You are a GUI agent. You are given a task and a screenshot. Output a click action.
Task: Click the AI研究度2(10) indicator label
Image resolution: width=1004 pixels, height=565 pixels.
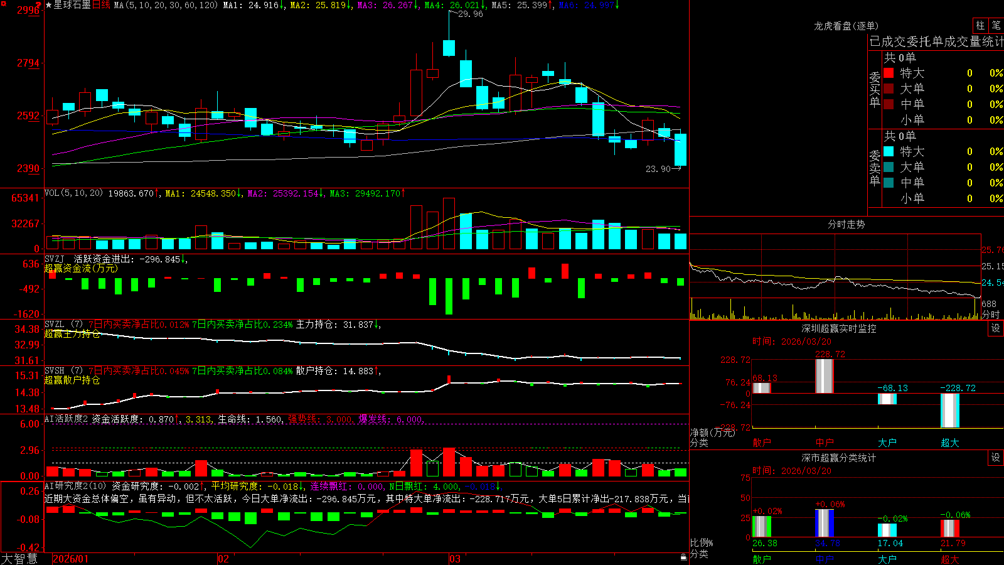75,486
